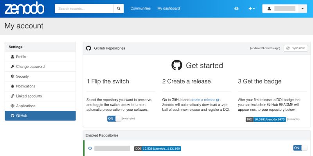This screenshot has width=313, height=156.
Task: Click the chain link icon for Linked accounts
Action: tap(13, 96)
